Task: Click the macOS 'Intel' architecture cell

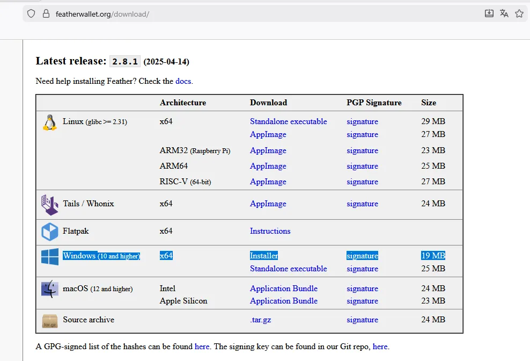Action: 167,288
